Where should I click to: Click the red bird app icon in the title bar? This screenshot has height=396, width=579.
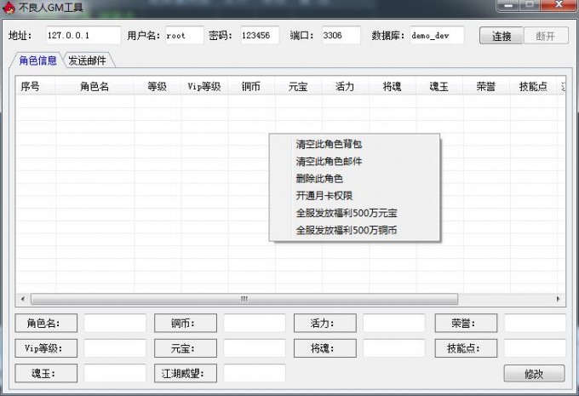pos(9,7)
